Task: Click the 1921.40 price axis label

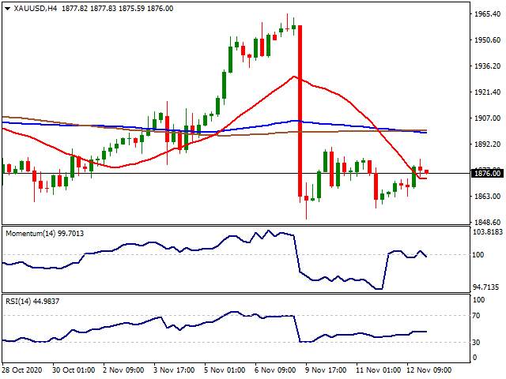Action: 487,92
